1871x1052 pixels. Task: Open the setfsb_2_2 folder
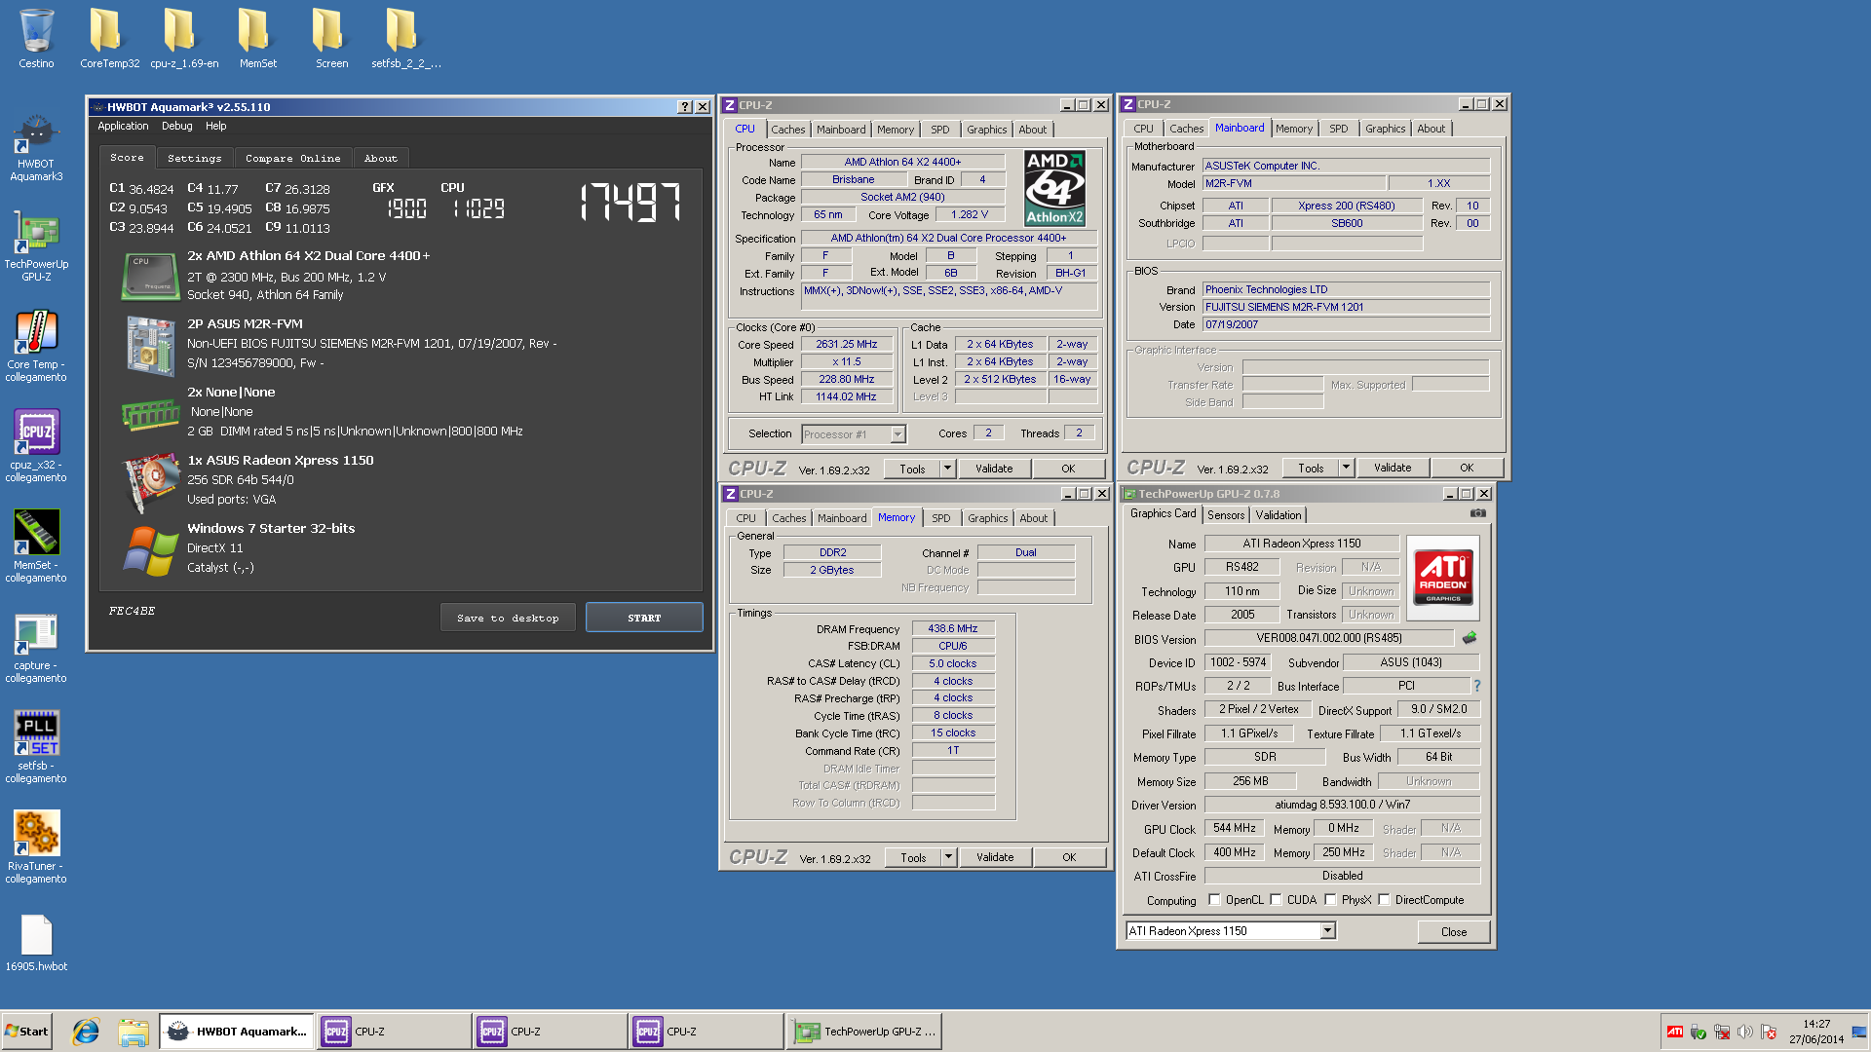click(405, 39)
